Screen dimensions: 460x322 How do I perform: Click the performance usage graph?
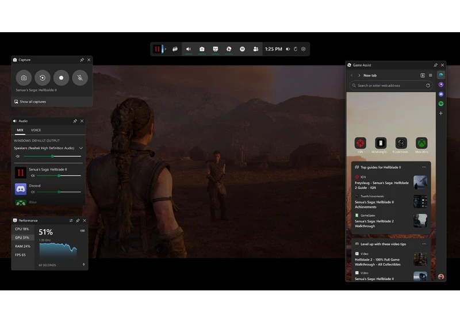coord(59,251)
